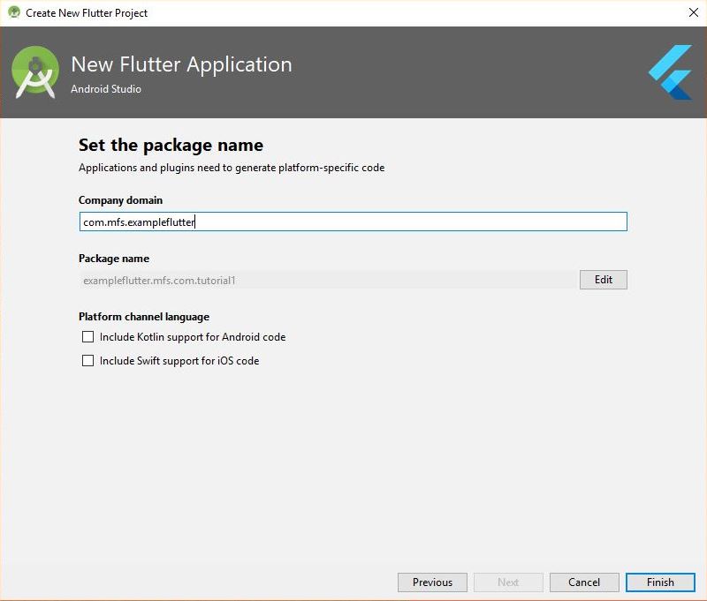
Task: Click the 'Set the package name' heading
Action: point(171,146)
